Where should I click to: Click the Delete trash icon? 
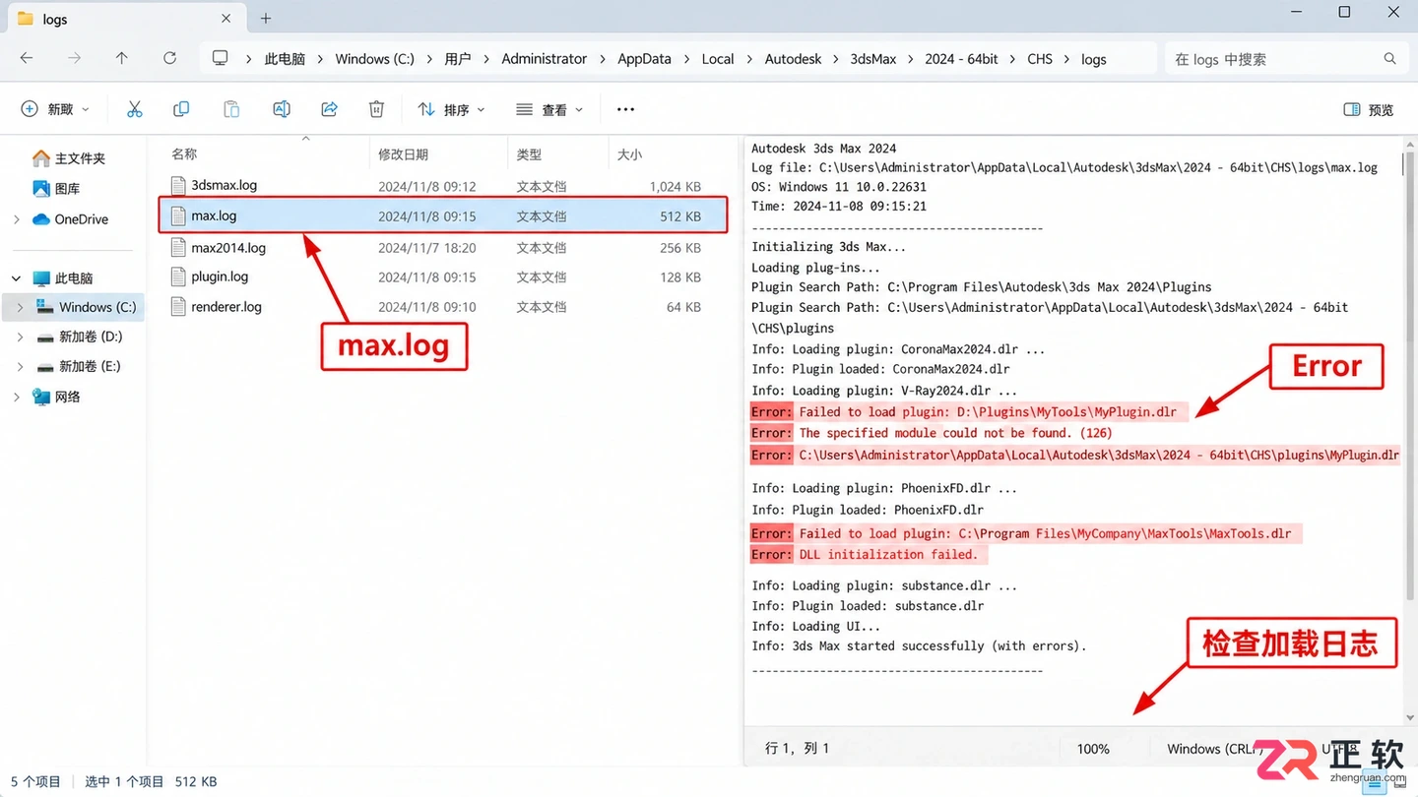pos(376,109)
